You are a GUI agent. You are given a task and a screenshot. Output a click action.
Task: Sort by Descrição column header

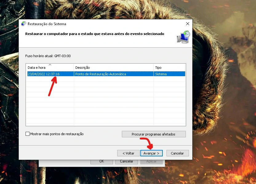[x=114, y=68]
